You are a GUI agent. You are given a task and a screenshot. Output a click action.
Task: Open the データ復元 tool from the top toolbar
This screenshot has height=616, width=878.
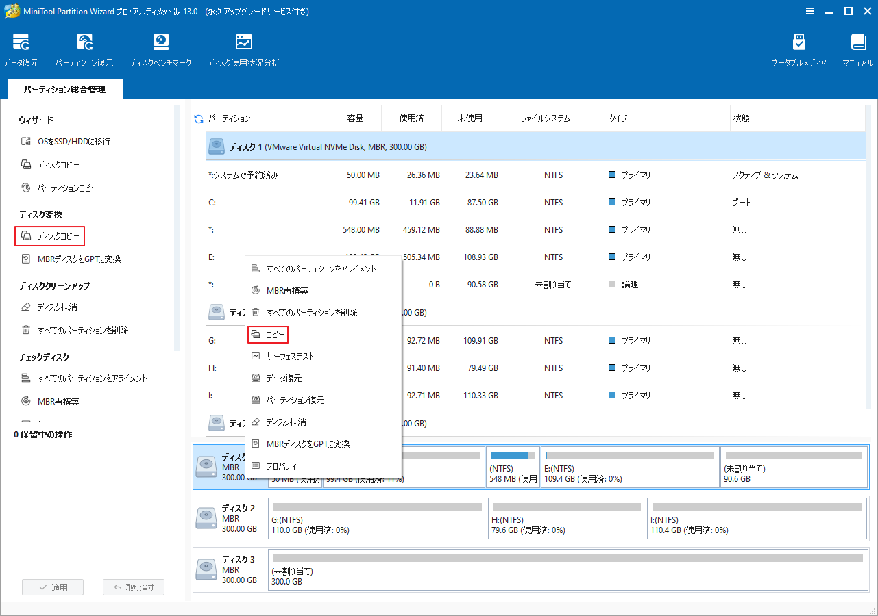[x=21, y=48]
